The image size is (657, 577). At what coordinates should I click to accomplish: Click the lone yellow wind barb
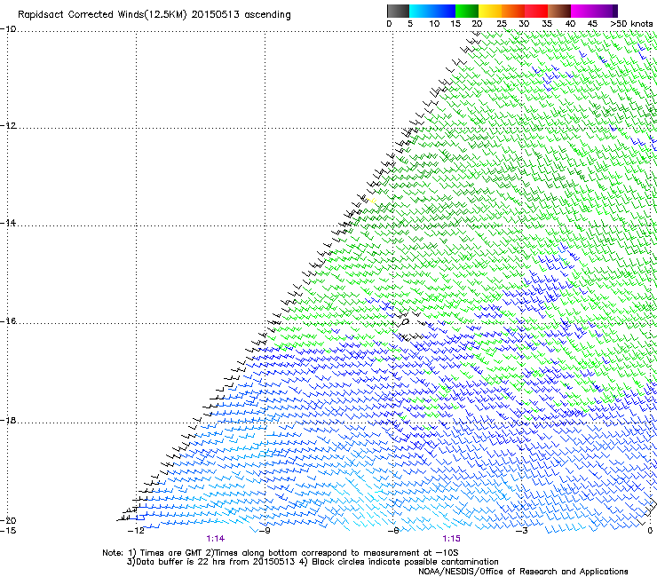click(373, 202)
